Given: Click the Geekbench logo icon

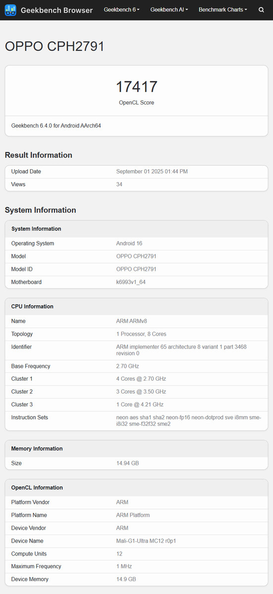Looking at the screenshot, I should pos(10,10).
